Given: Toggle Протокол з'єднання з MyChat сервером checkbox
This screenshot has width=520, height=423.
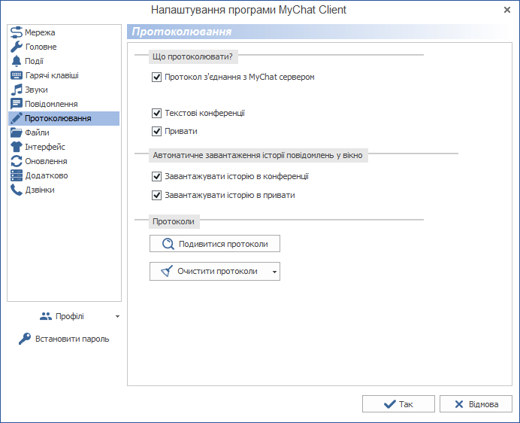Looking at the screenshot, I should click(156, 77).
